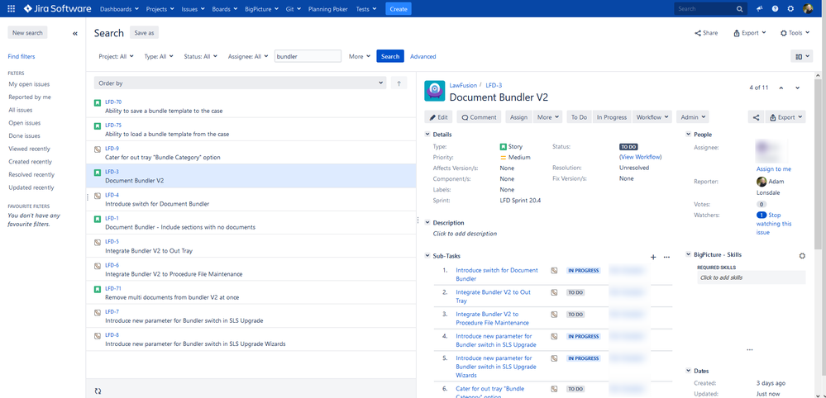
Task: Open the Git menu
Action: click(x=294, y=9)
